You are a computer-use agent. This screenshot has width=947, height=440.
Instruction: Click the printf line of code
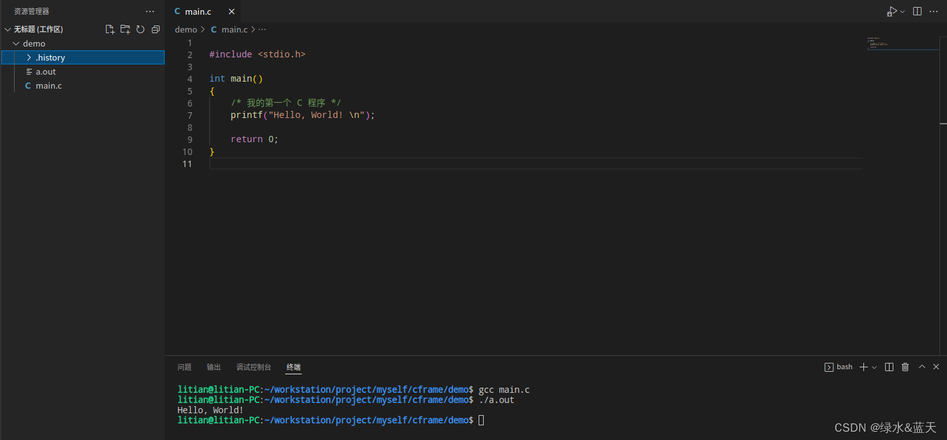[303, 115]
